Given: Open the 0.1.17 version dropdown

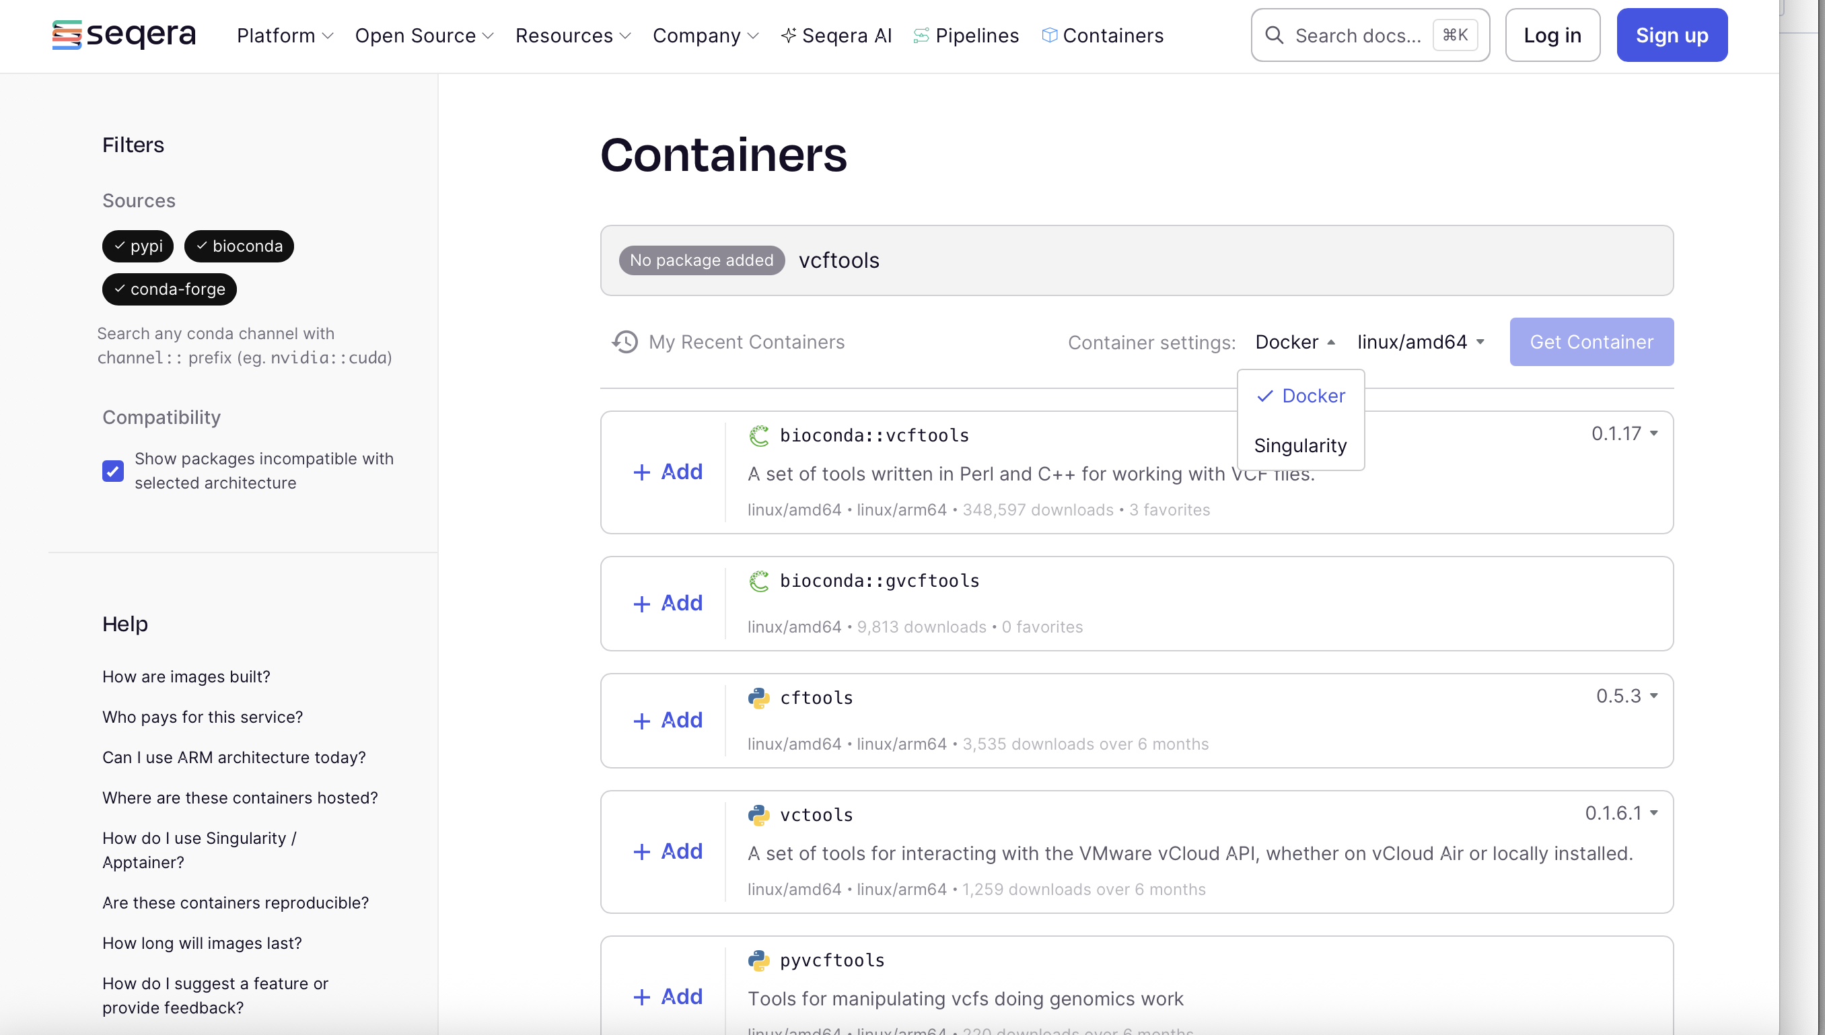Looking at the screenshot, I should 1624,433.
